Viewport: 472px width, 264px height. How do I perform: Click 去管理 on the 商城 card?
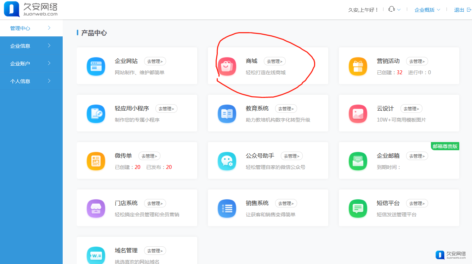[275, 61]
